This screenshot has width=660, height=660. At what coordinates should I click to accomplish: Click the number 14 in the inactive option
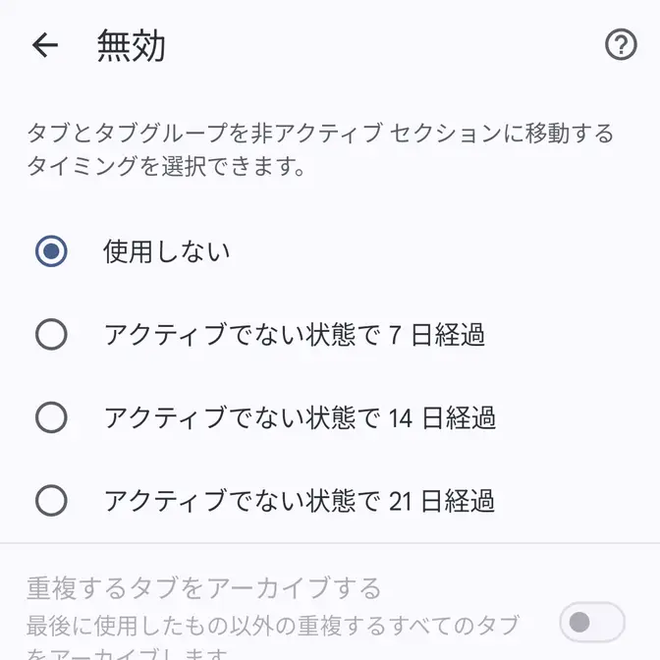tap(400, 419)
